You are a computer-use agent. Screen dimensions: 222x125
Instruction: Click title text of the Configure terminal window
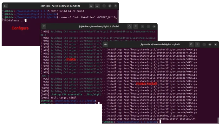point(60,6)
